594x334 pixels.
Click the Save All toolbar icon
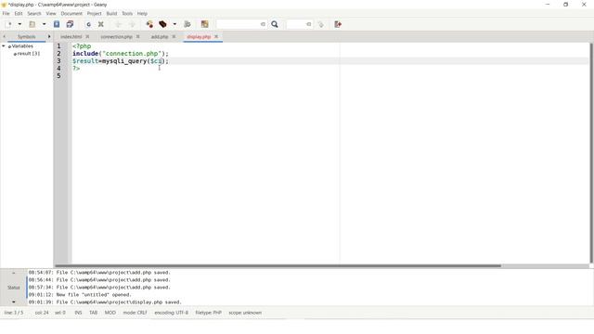pyautogui.click(x=70, y=24)
